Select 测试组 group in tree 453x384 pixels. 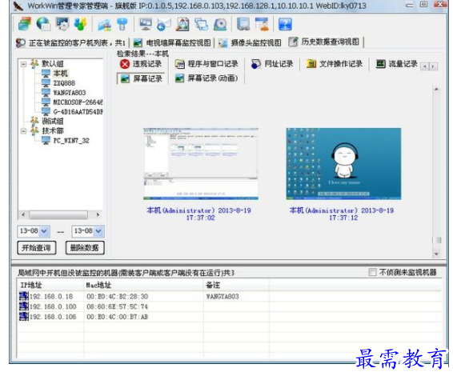pyautogui.click(x=53, y=122)
